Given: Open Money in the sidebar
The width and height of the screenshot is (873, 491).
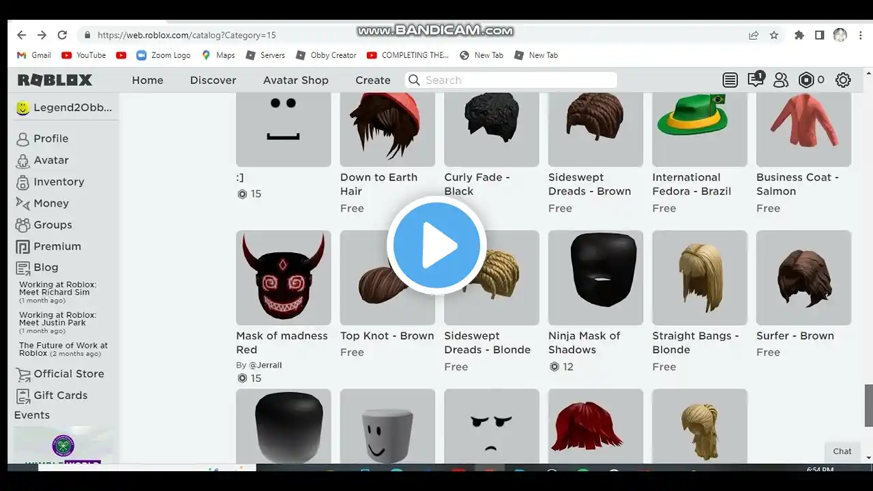Looking at the screenshot, I should [x=42, y=203].
